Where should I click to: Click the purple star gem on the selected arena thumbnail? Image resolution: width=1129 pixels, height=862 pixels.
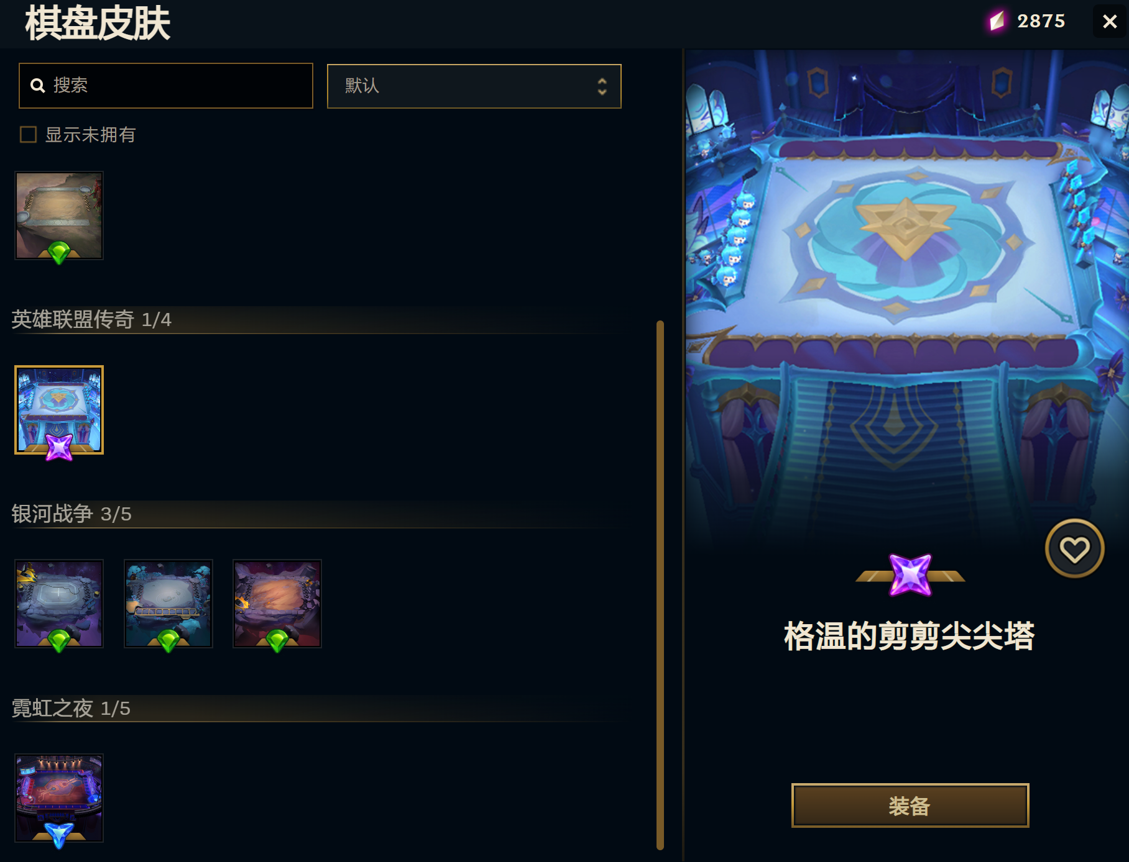(59, 447)
